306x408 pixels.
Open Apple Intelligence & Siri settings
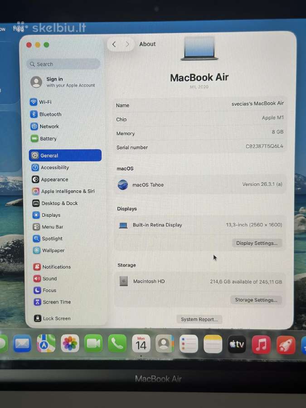63,191
